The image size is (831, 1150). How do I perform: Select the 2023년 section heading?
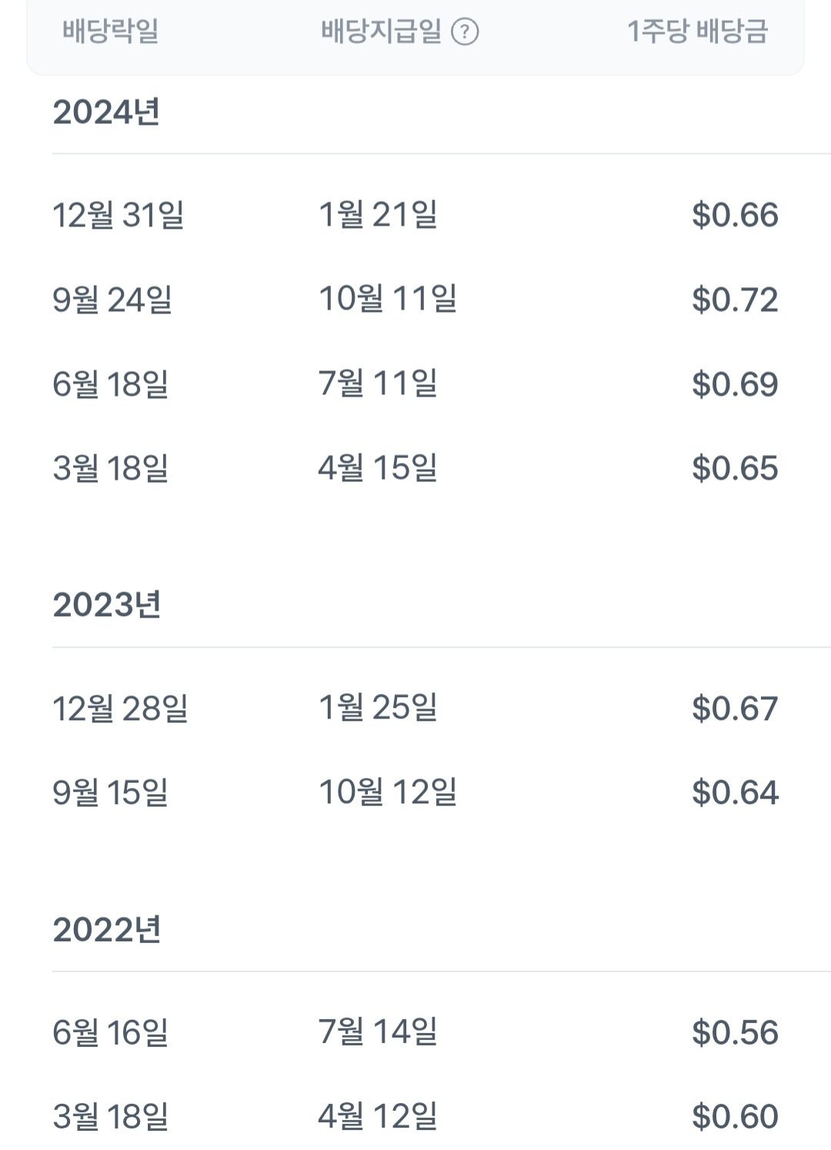106,605
